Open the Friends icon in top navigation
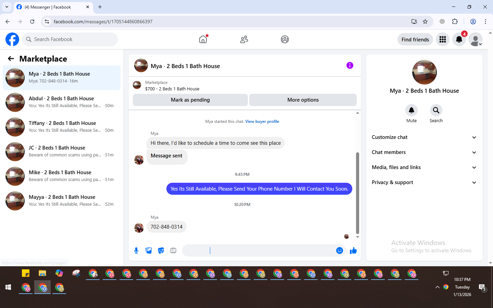 (x=244, y=39)
